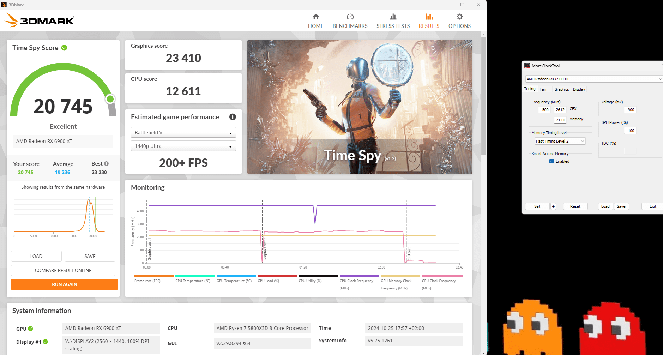Click the 3DMark logo

point(40,20)
